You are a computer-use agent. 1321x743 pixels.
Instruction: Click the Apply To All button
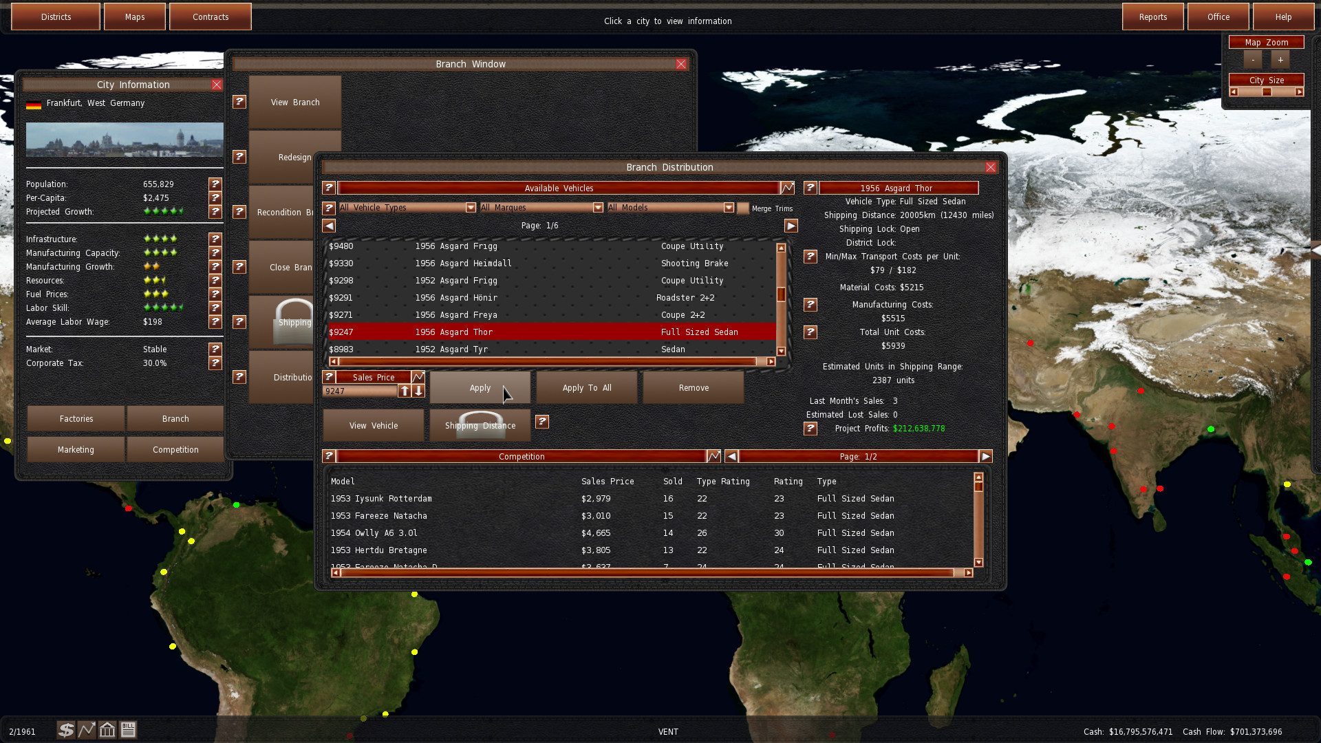click(586, 387)
